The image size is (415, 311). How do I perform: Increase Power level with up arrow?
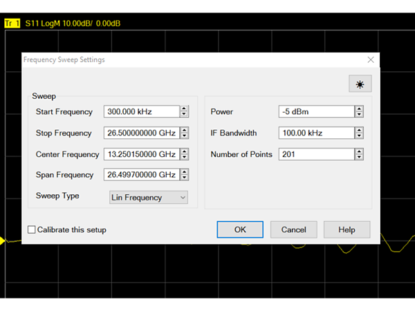point(359,109)
